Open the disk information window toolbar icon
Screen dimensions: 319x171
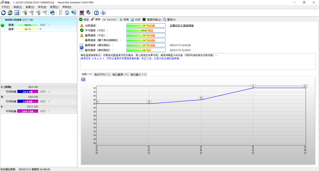[x=17, y=13]
